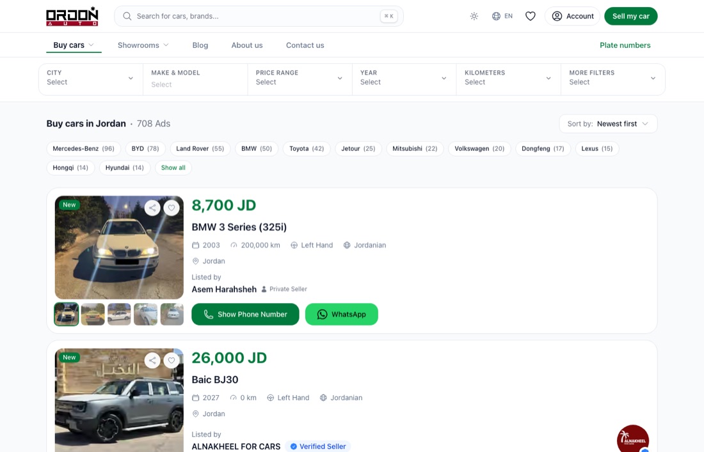The width and height of the screenshot is (704, 452).
Task: Open the Account button
Action: click(x=572, y=16)
